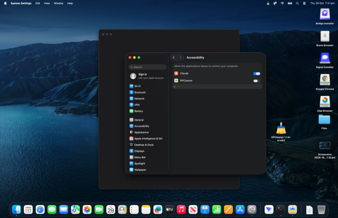This screenshot has width=338, height=218.
Task: Click the RPCleaner broom menu bar icon
Action: click(268, 3)
